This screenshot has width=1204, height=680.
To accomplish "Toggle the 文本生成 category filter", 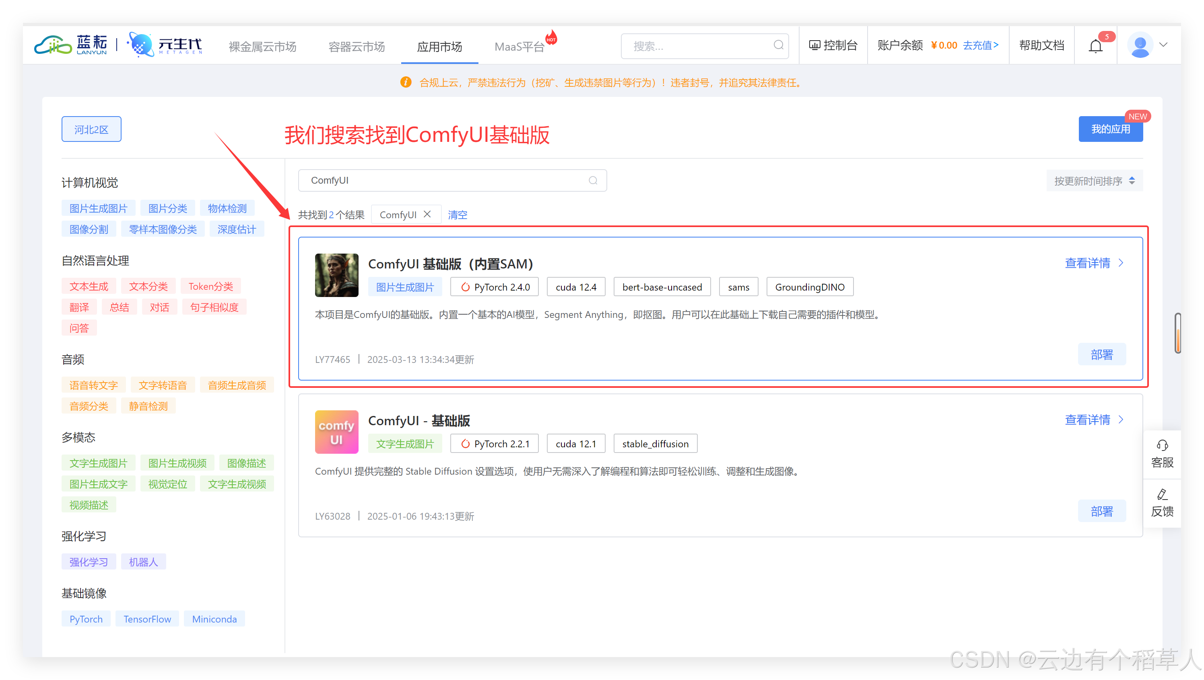I will [x=89, y=286].
